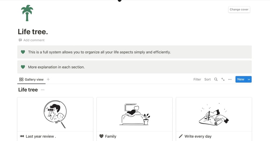Click the heart icon in first callout
This screenshot has height=141, width=270.
23,52
